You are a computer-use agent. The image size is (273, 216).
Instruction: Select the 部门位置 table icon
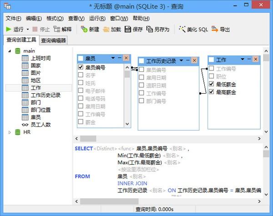[25, 110]
